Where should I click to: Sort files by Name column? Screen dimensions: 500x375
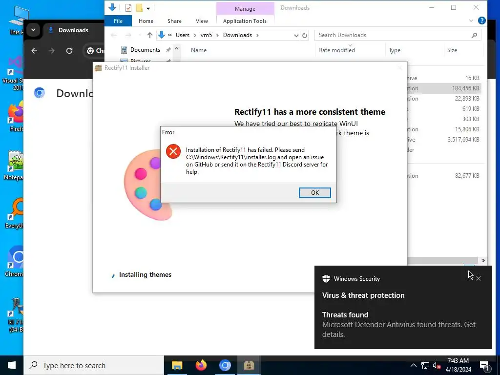coord(199,50)
